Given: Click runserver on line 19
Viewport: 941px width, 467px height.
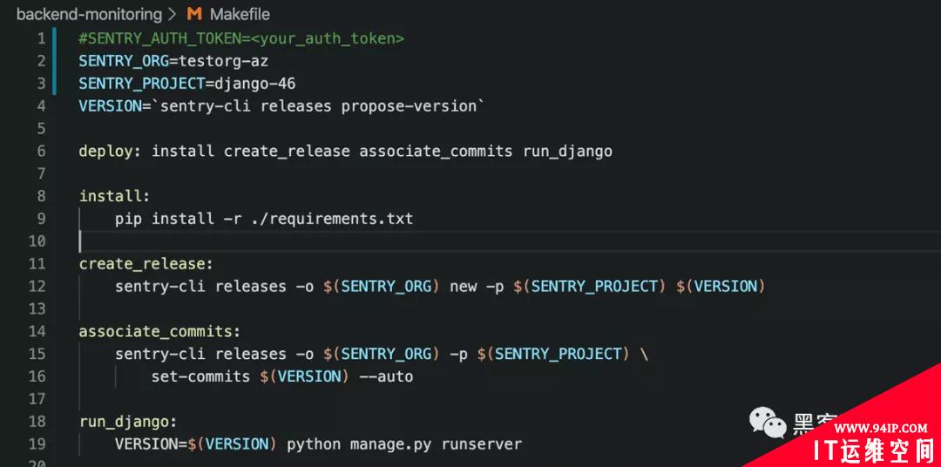Looking at the screenshot, I should pyautogui.click(x=482, y=444).
